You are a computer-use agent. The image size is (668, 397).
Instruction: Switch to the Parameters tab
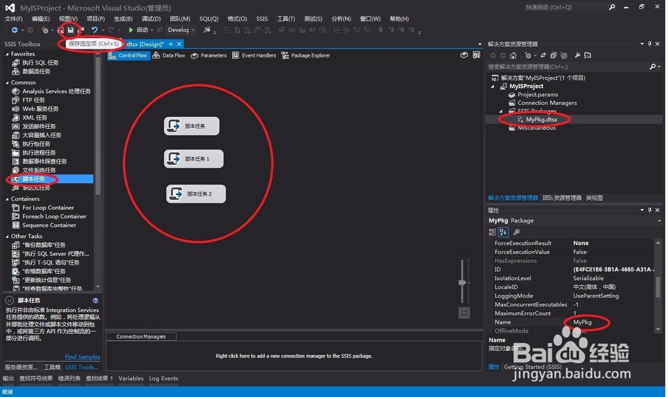(208, 55)
